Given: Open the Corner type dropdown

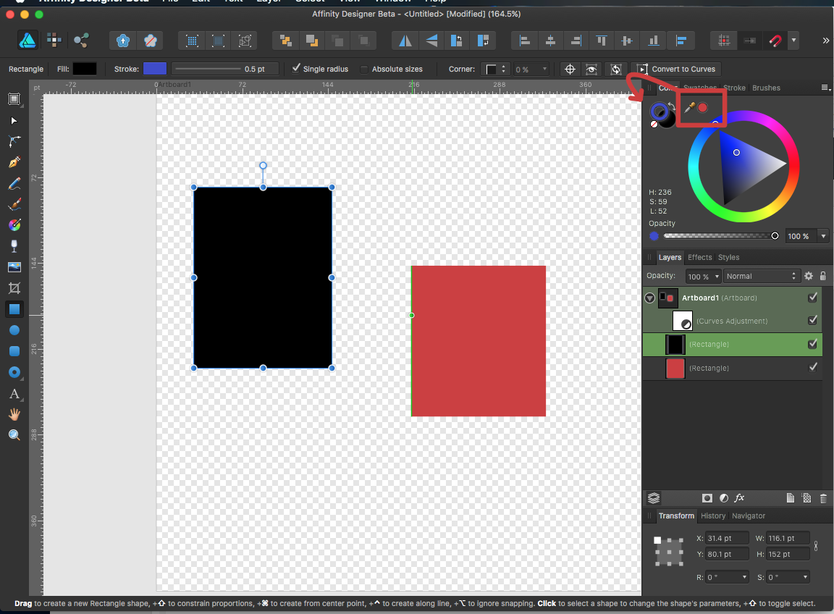Looking at the screenshot, I should (x=496, y=70).
